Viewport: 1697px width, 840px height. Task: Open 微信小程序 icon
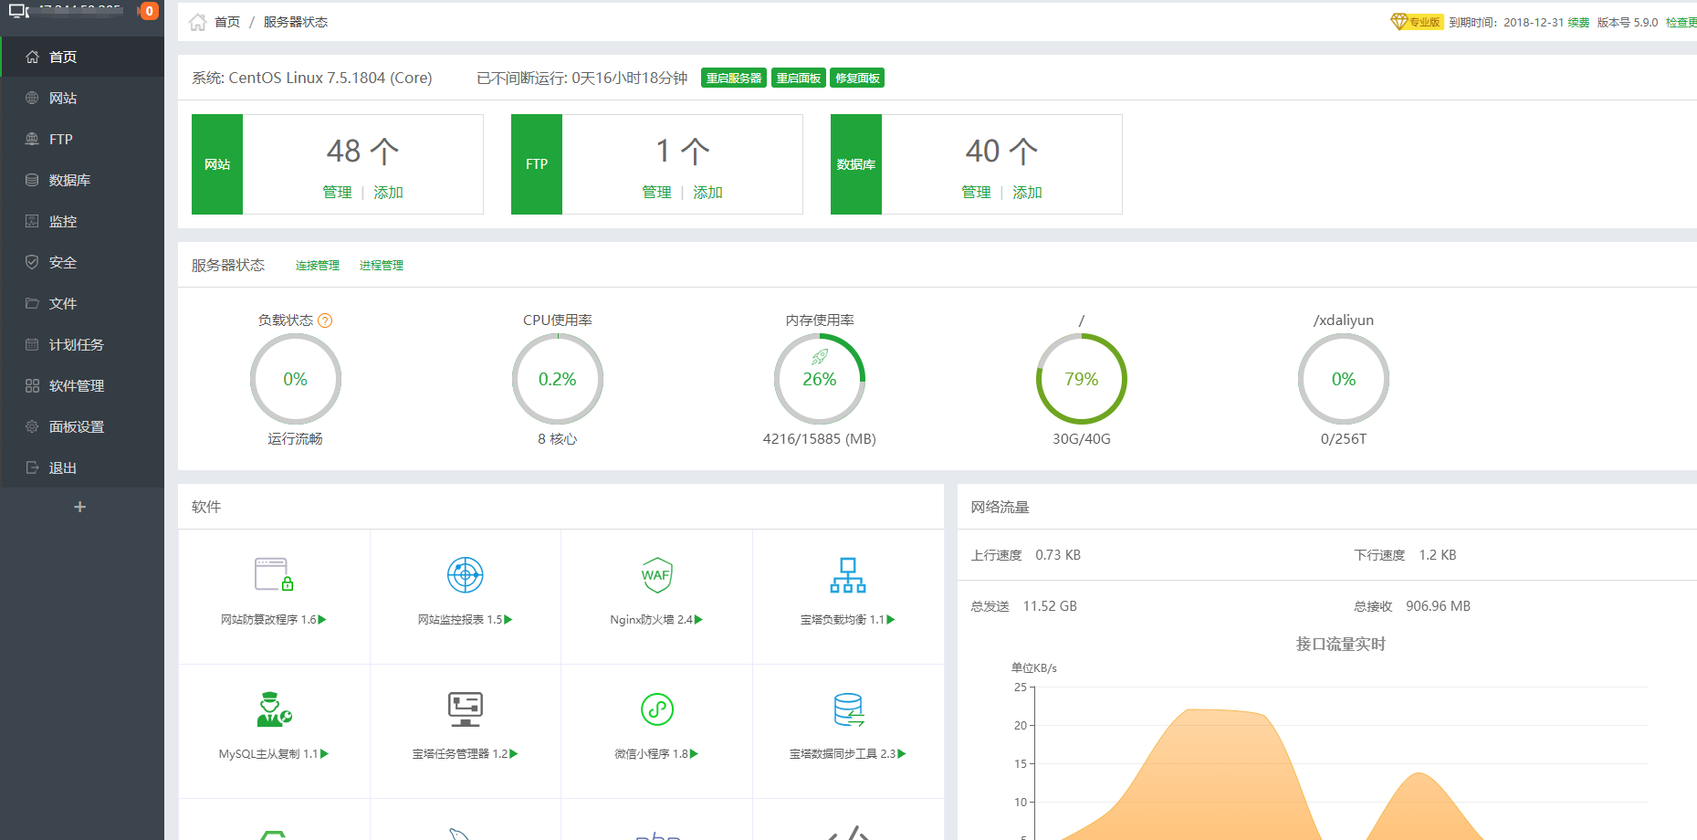(x=657, y=709)
